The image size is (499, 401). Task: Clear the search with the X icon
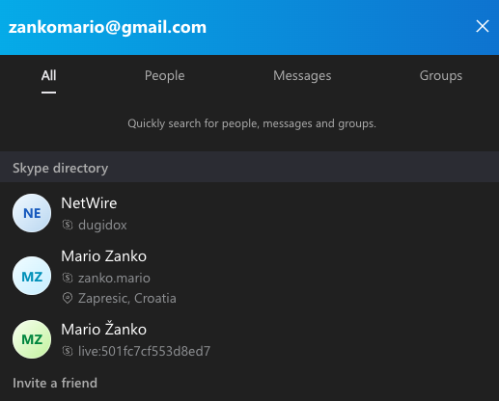click(483, 26)
